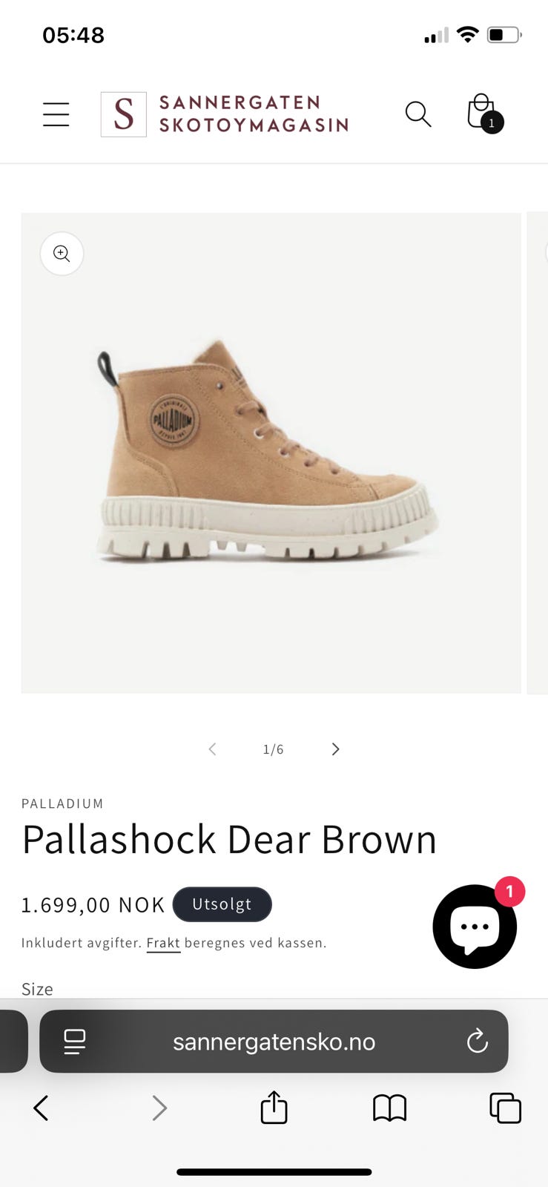Open Safari page settings reader icon
The image size is (548, 1187).
pyautogui.click(x=74, y=1042)
